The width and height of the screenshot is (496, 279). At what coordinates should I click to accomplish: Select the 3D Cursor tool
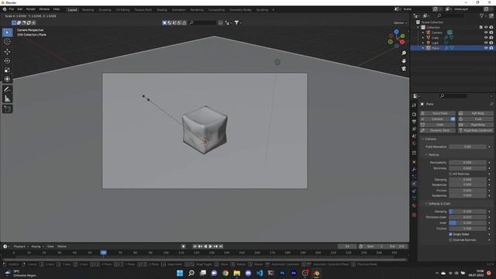[7, 41]
